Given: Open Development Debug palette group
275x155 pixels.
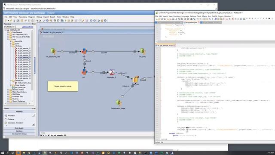Looking at the screenshot, I should click(x=19, y=134).
